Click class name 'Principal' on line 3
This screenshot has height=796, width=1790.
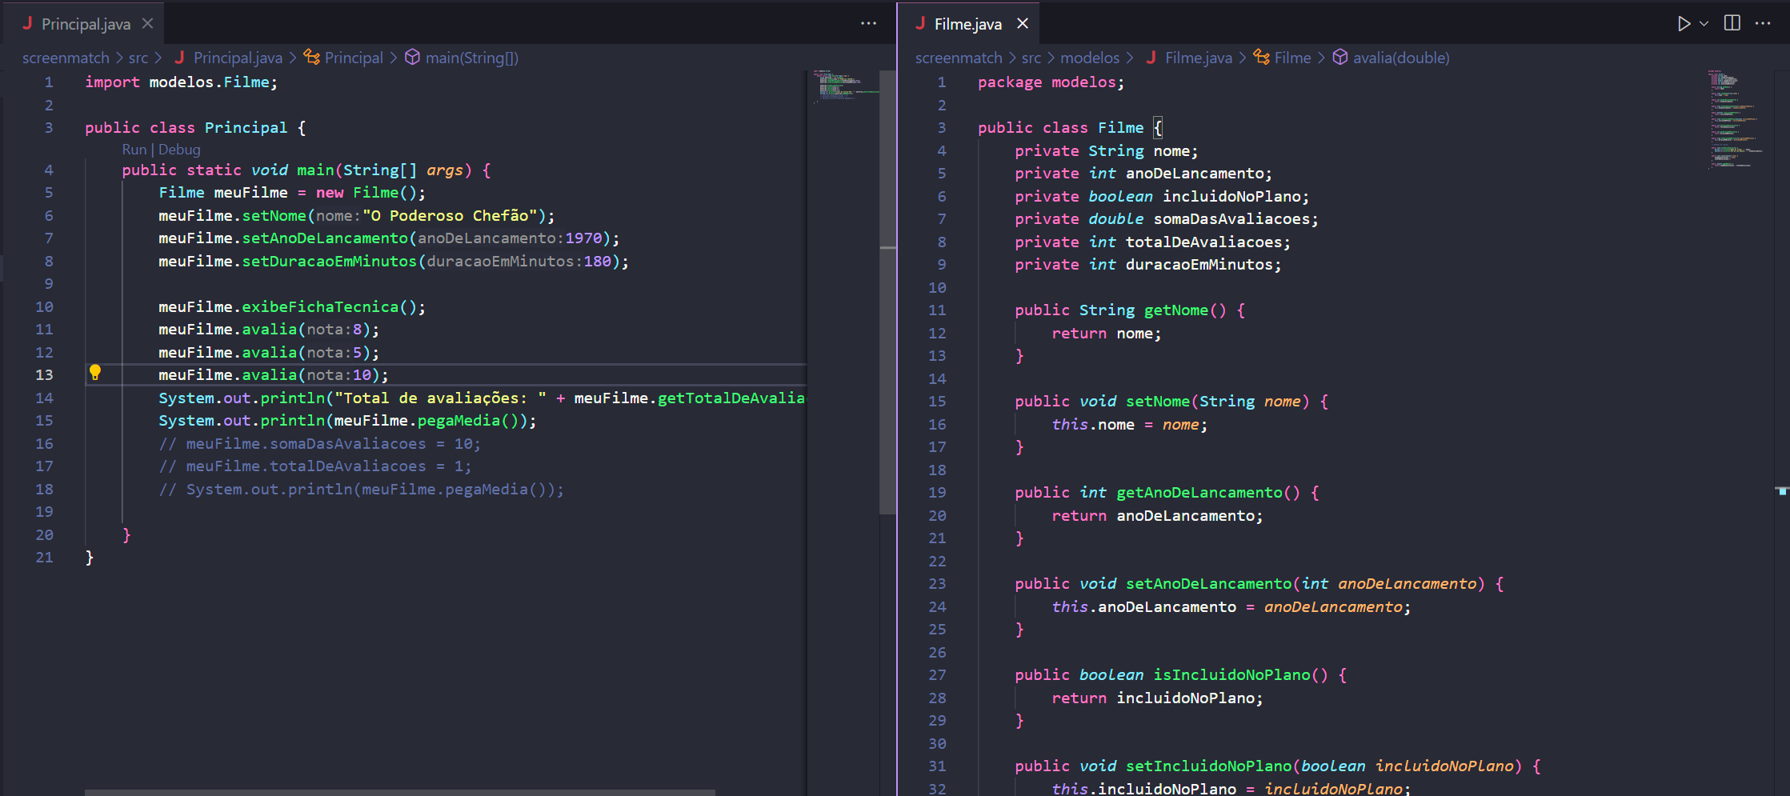(x=246, y=127)
